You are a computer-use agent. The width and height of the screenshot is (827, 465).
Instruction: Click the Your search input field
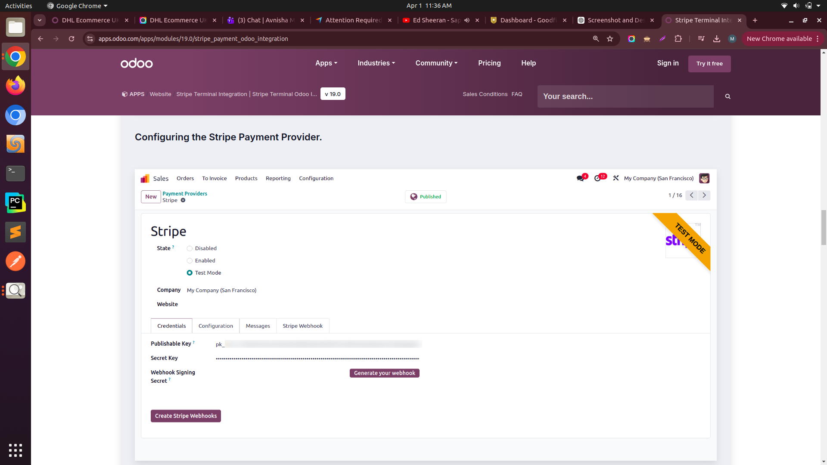point(625,96)
